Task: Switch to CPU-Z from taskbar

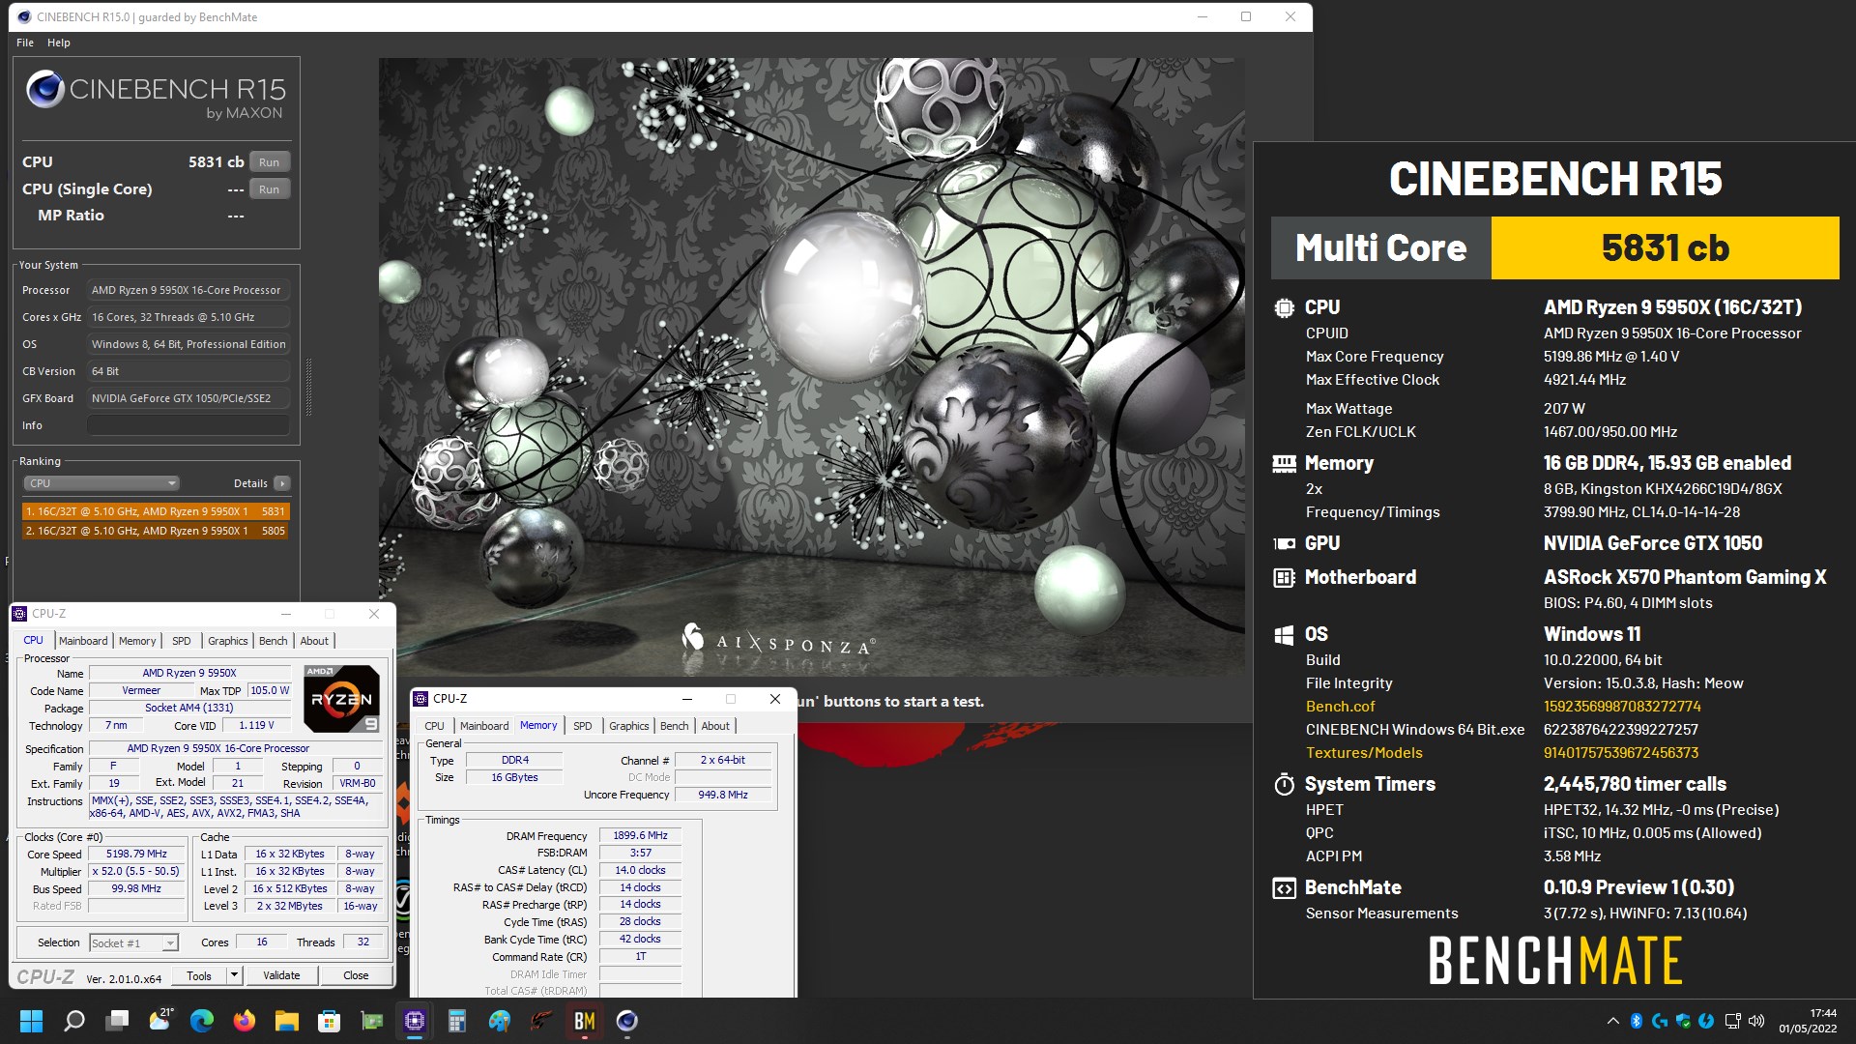Action: click(x=415, y=1021)
